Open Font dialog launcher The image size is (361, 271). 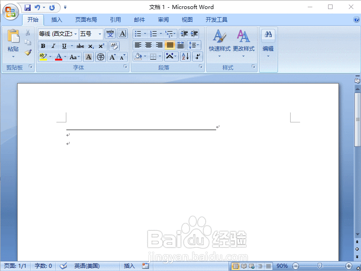[125, 66]
